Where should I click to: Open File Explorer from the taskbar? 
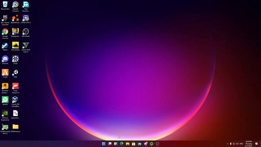(x=128, y=144)
